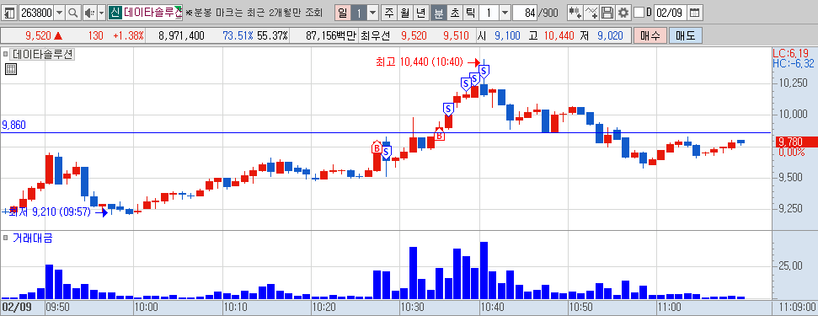Open the calendar date picker icon

click(694, 13)
